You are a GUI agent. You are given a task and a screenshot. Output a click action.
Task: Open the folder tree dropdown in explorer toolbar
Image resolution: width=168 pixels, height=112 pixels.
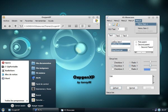21,26
